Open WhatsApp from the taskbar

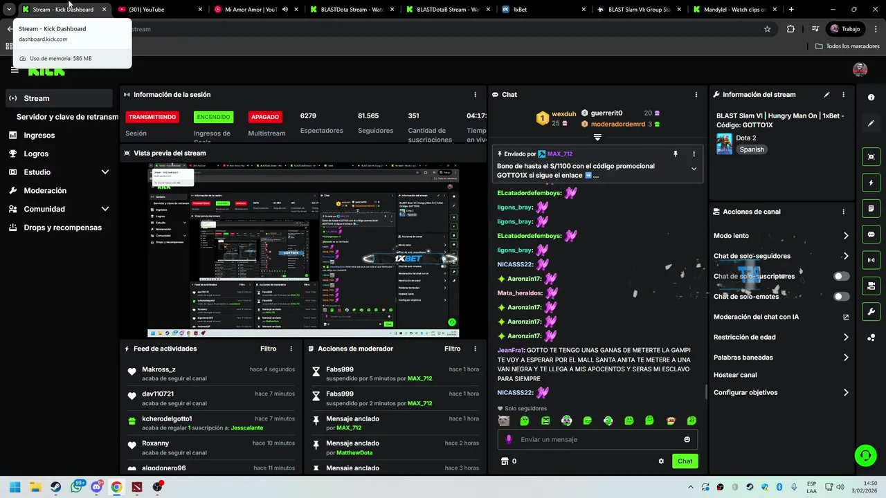pos(76,487)
